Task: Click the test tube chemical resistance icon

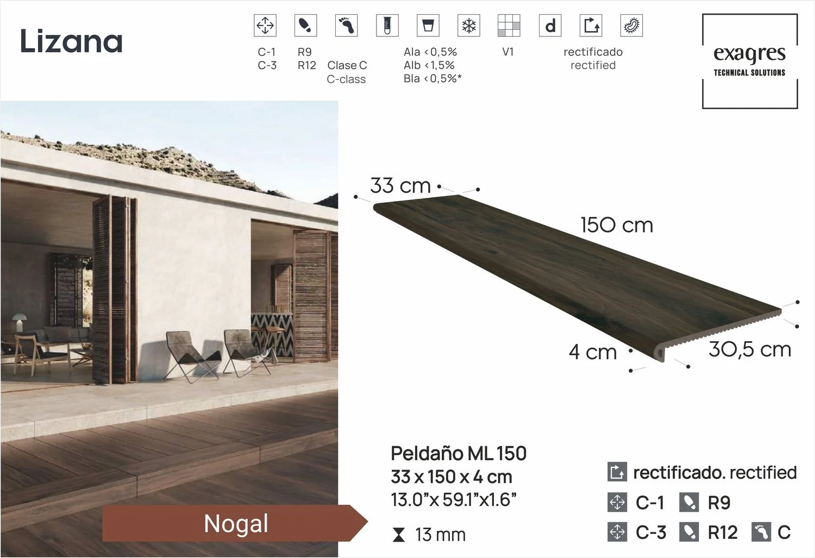Action: click(x=387, y=26)
